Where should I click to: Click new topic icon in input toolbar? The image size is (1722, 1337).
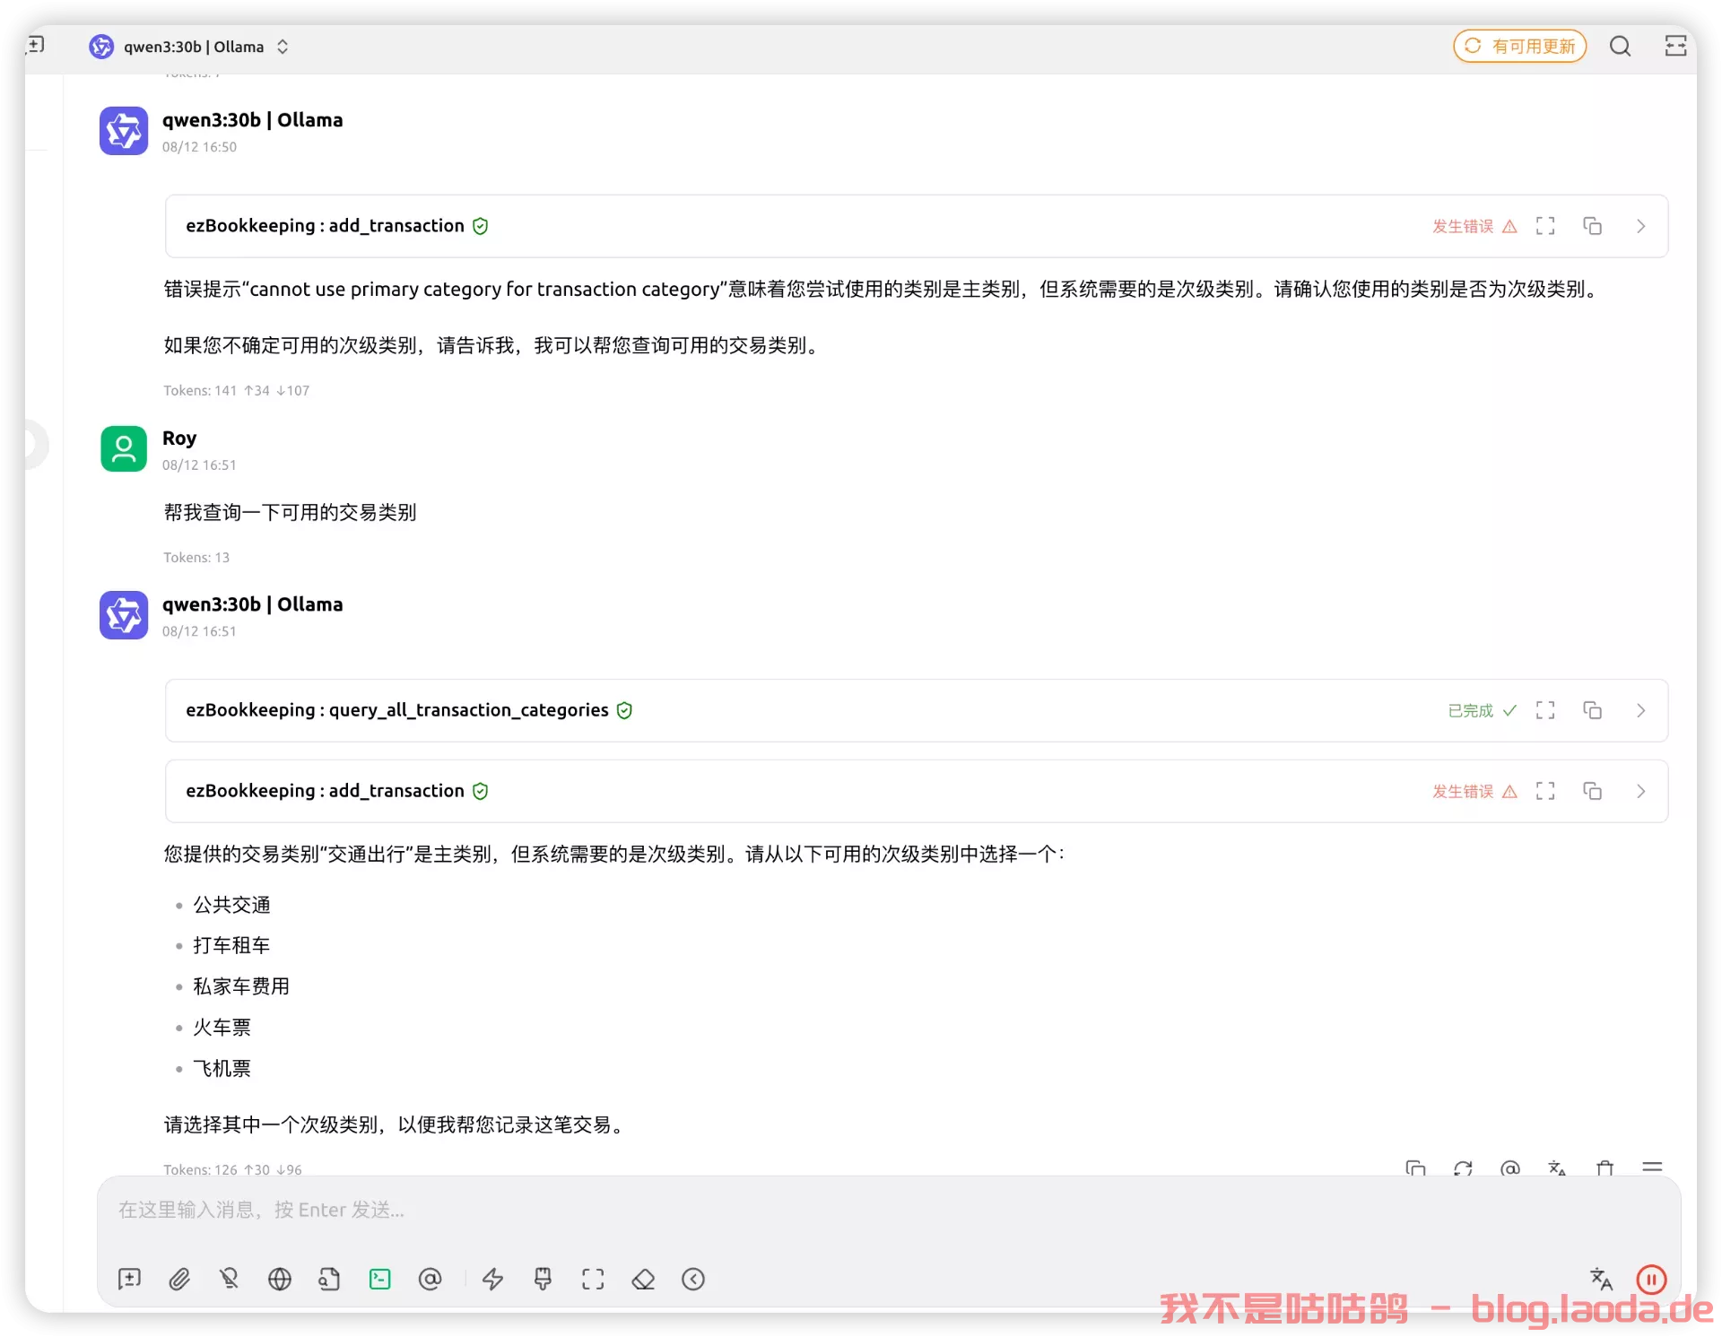click(129, 1279)
